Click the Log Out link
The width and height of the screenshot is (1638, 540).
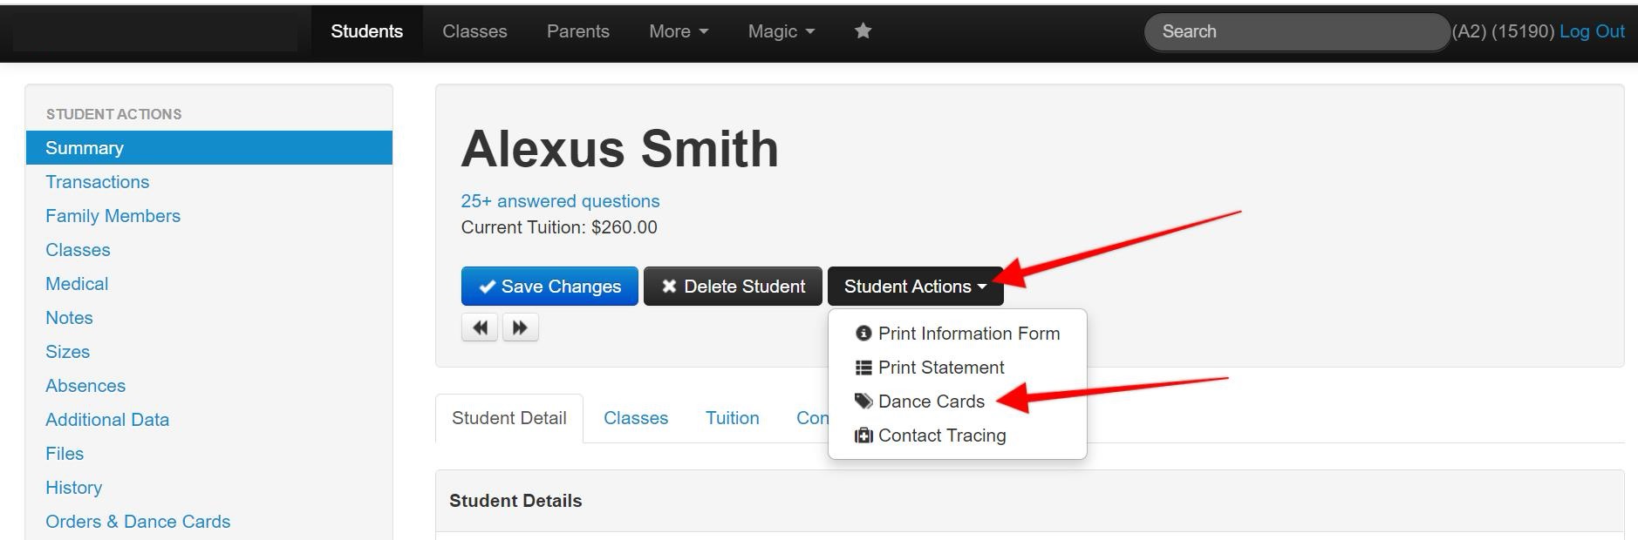point(1592,31)
